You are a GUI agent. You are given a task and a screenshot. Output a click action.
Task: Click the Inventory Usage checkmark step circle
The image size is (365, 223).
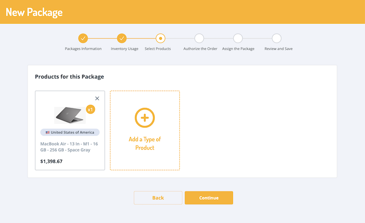pyautogui.click(x=122, y=38)
